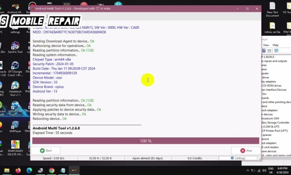This screenshot has height=175, width=291.
Task: Click the Device Model : ossi line
Action: pos(47,77)
